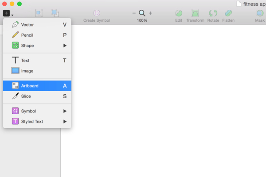Click the Create Symbol icon
This screenshot has width=266, height=177.
pyautogui.click(x=97, y=13)
